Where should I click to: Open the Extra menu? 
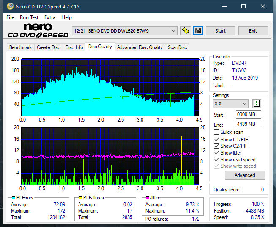tap(50, 17)
